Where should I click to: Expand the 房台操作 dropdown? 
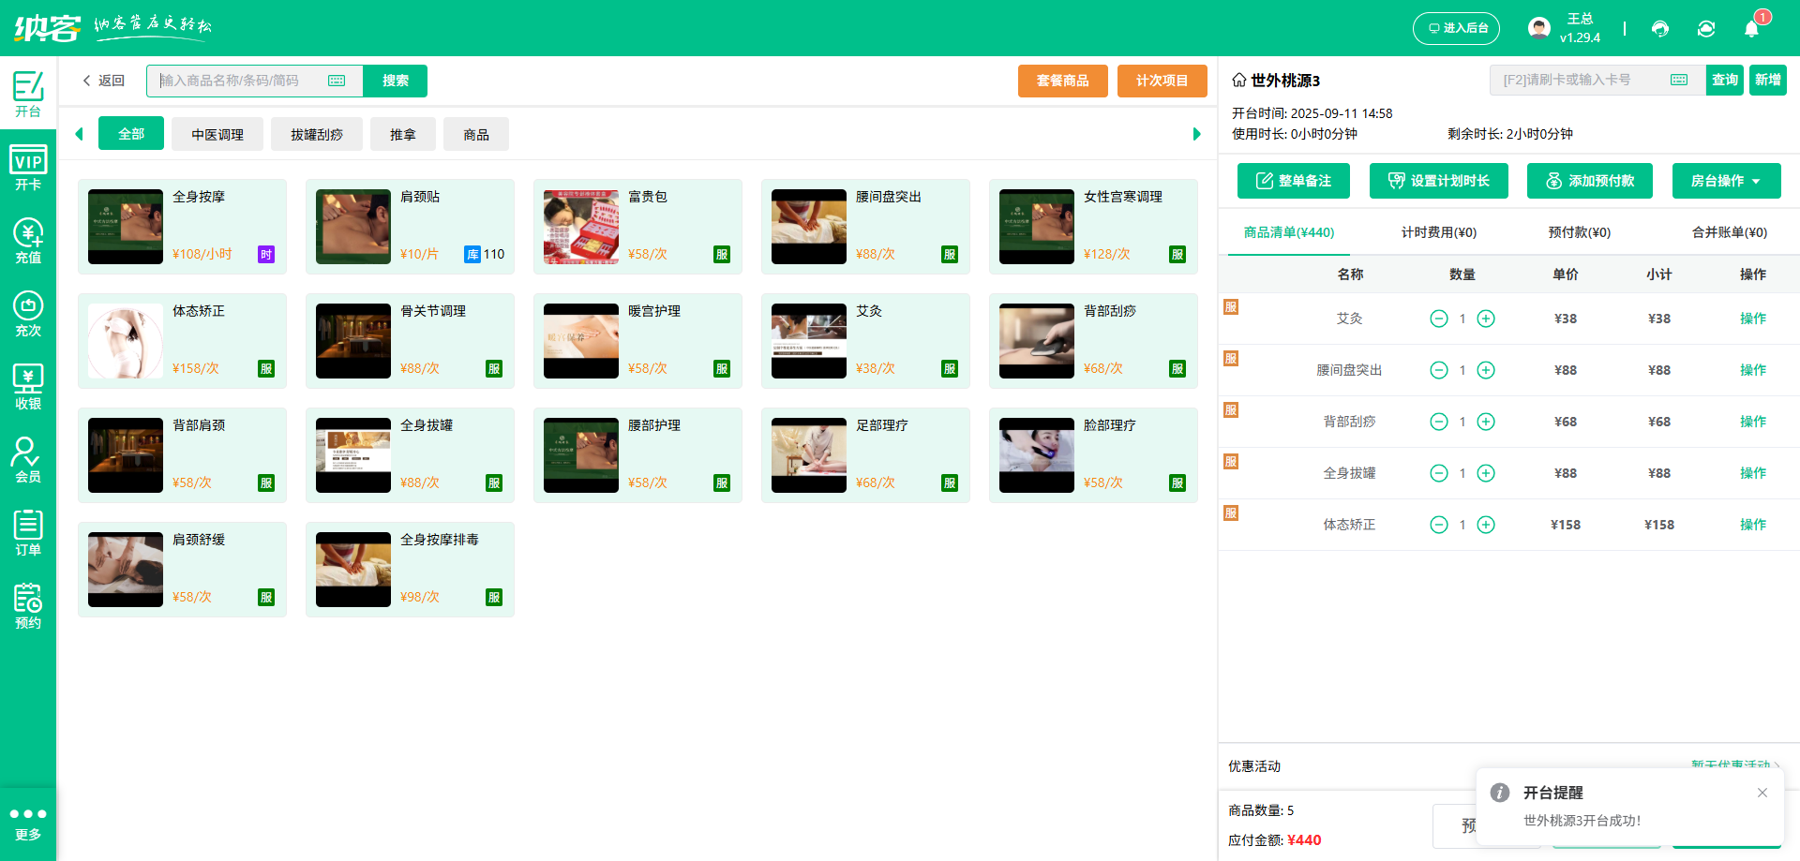click(1726, 180)
